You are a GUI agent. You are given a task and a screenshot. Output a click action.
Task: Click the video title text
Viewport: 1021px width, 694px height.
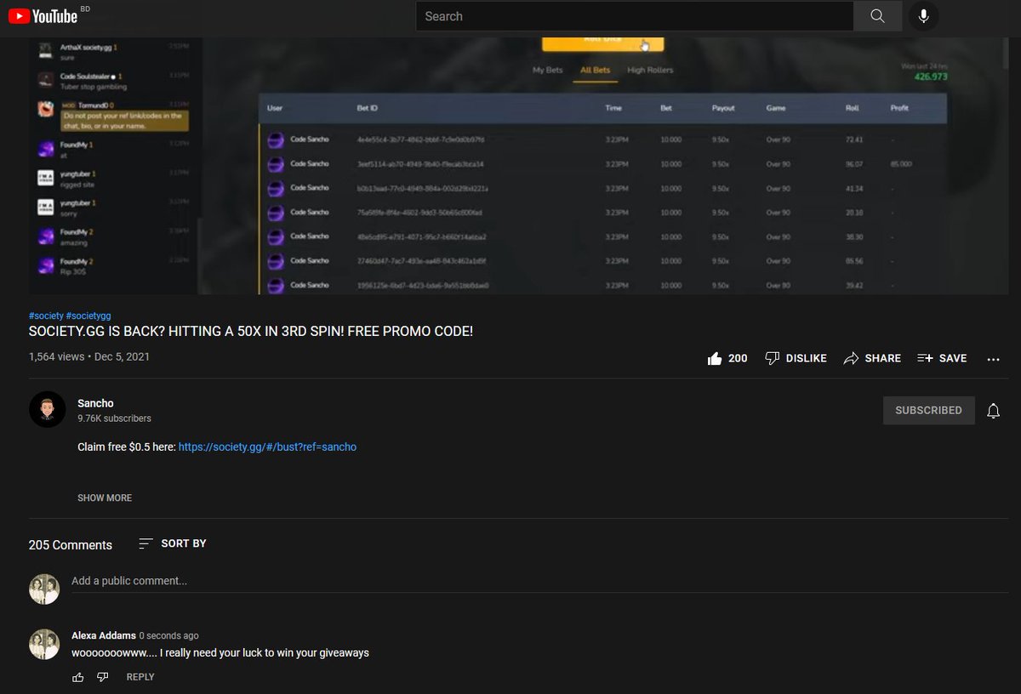pos(251,332)
